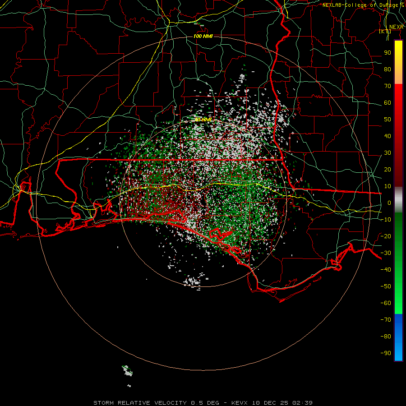Click the -20 value on velocity scale
The image size is (406, 406).
point(386,236)
